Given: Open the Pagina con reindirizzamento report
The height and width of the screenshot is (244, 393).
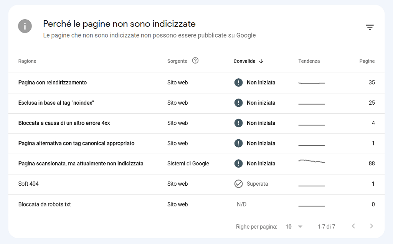Looking at the screenshot, I should pyautogui.click(x=52, y=82).
